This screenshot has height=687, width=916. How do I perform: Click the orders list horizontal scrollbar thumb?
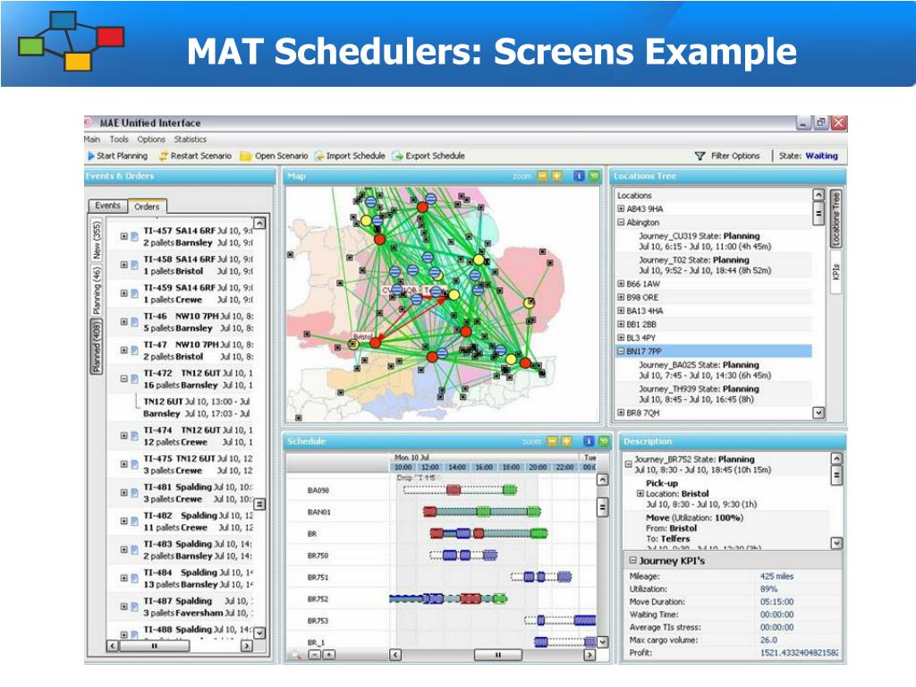tap(154, 646)
